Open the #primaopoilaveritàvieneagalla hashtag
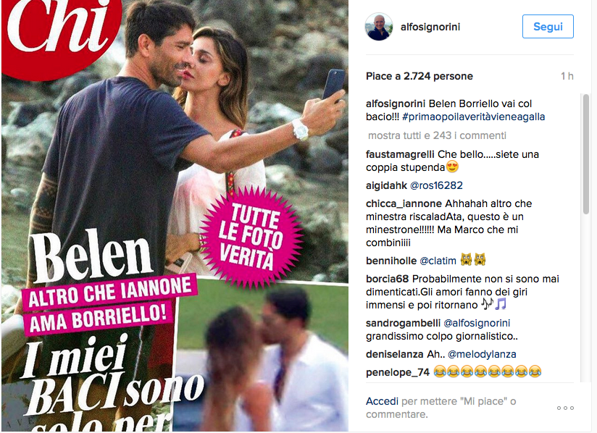The height and width of the screenshot is (433, 597). click(473, 117)
